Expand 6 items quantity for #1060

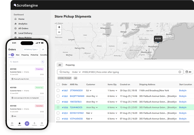coord(116,102)
